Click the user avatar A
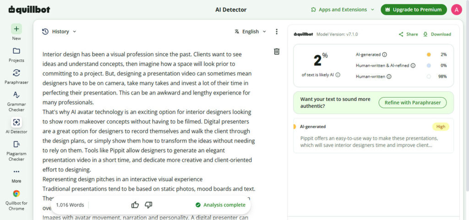This screenshot has width=469, height=220. tap(457, 10)
